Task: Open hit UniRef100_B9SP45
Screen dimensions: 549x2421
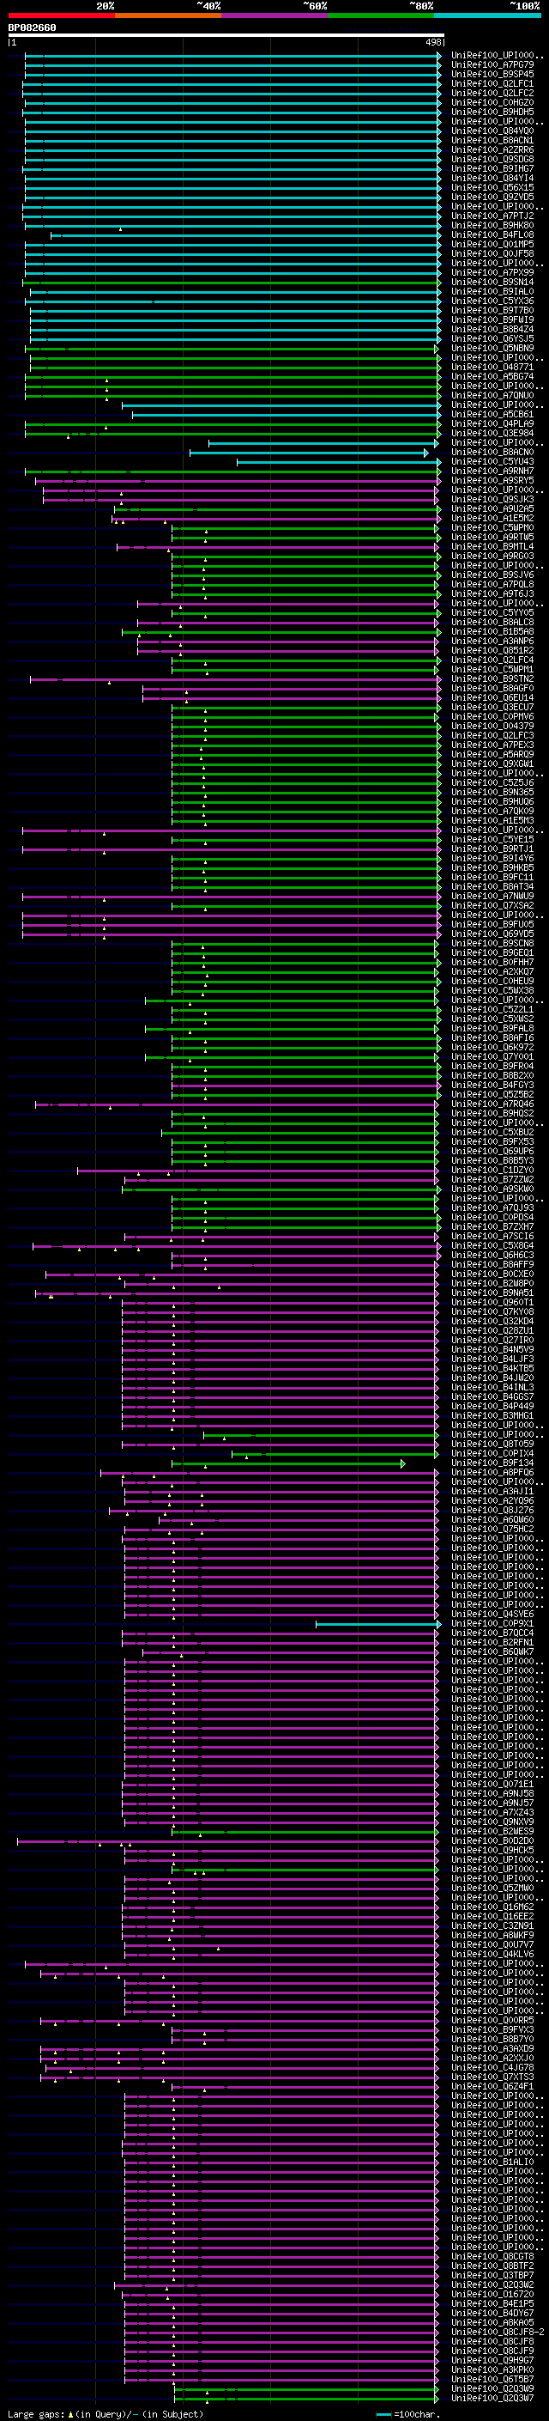Action: coord(492,74)
